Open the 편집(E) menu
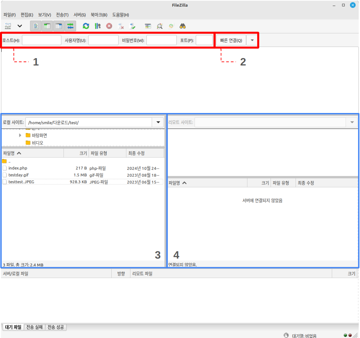 point(27,15)
